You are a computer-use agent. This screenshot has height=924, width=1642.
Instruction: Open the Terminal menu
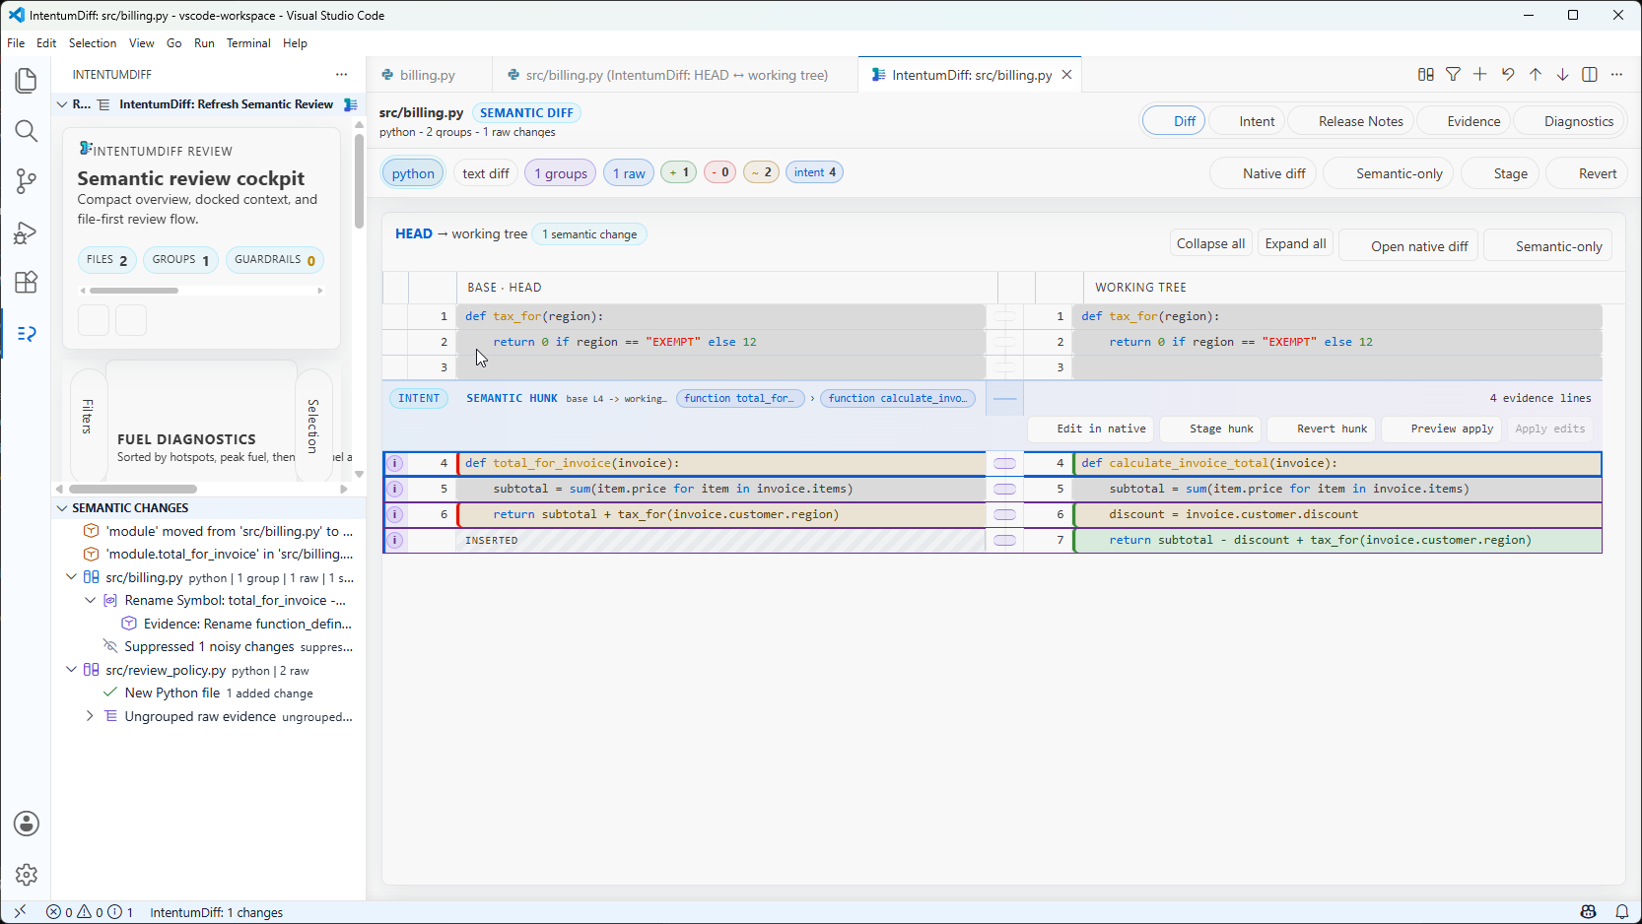click(248, 43)
